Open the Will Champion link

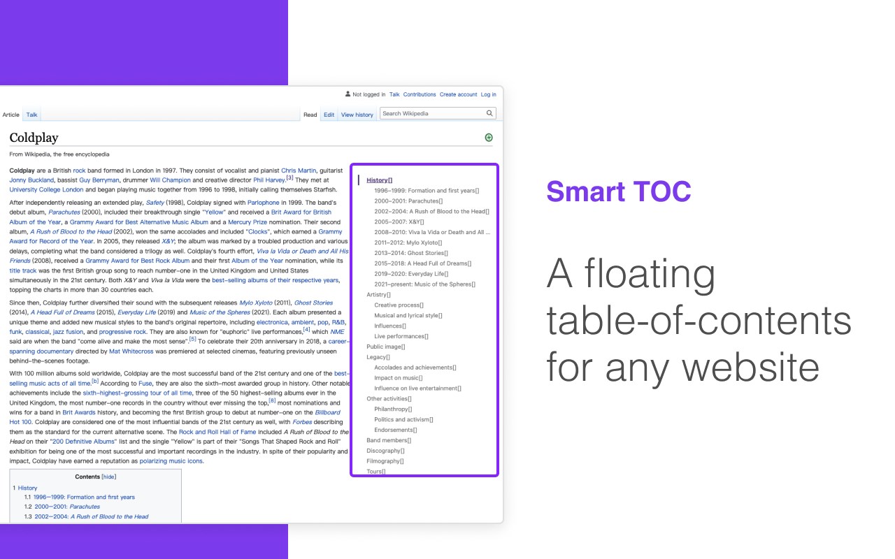tap(170, 180)
